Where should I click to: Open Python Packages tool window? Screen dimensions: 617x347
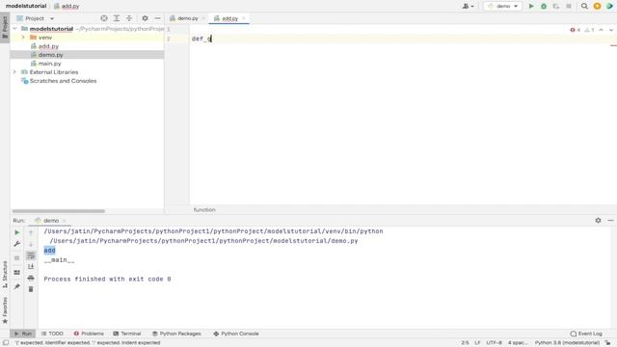click(x=176, y=334)
